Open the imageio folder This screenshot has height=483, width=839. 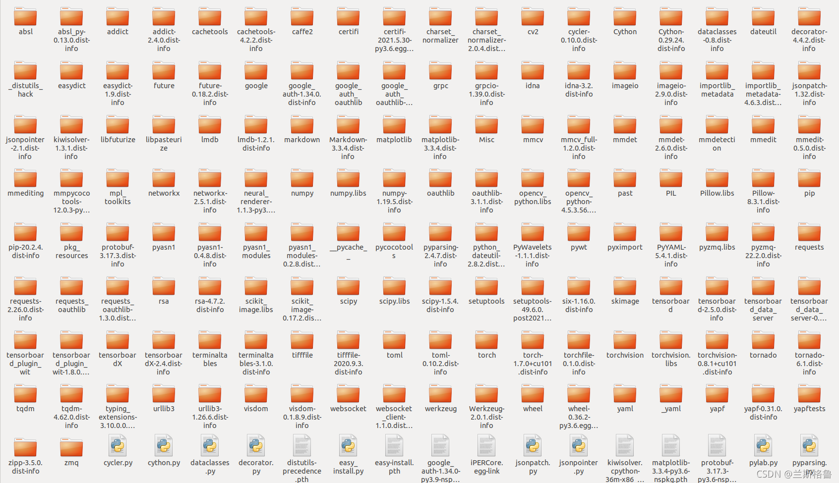click(x=625, y=71)
